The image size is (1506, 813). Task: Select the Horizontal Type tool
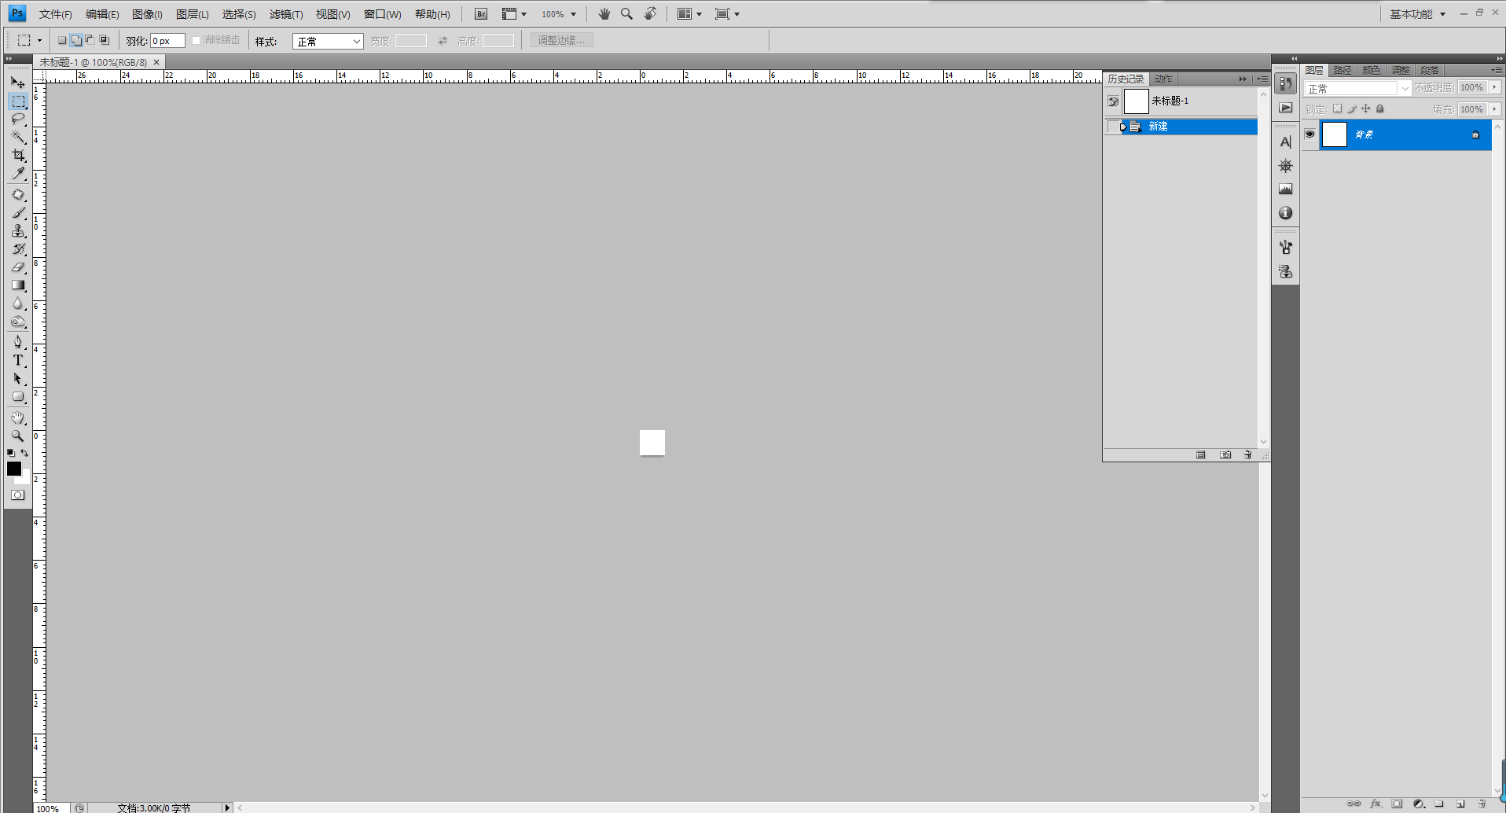coord(18,360)
